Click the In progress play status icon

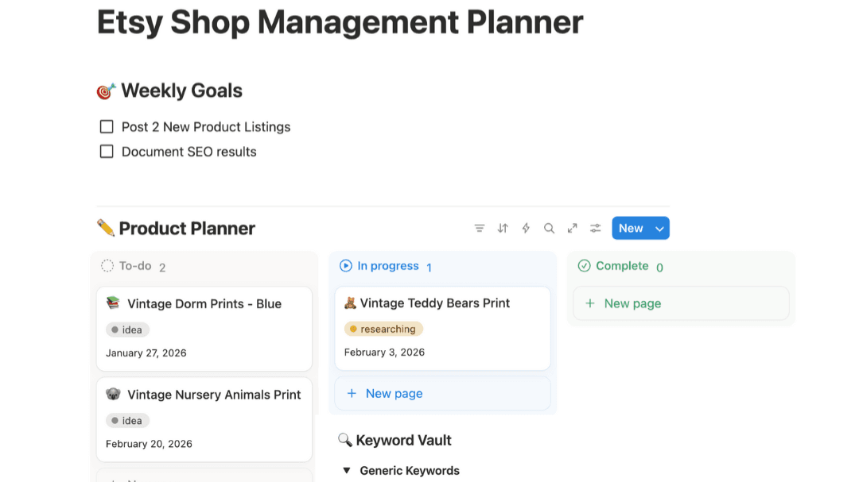pos(346,266)
